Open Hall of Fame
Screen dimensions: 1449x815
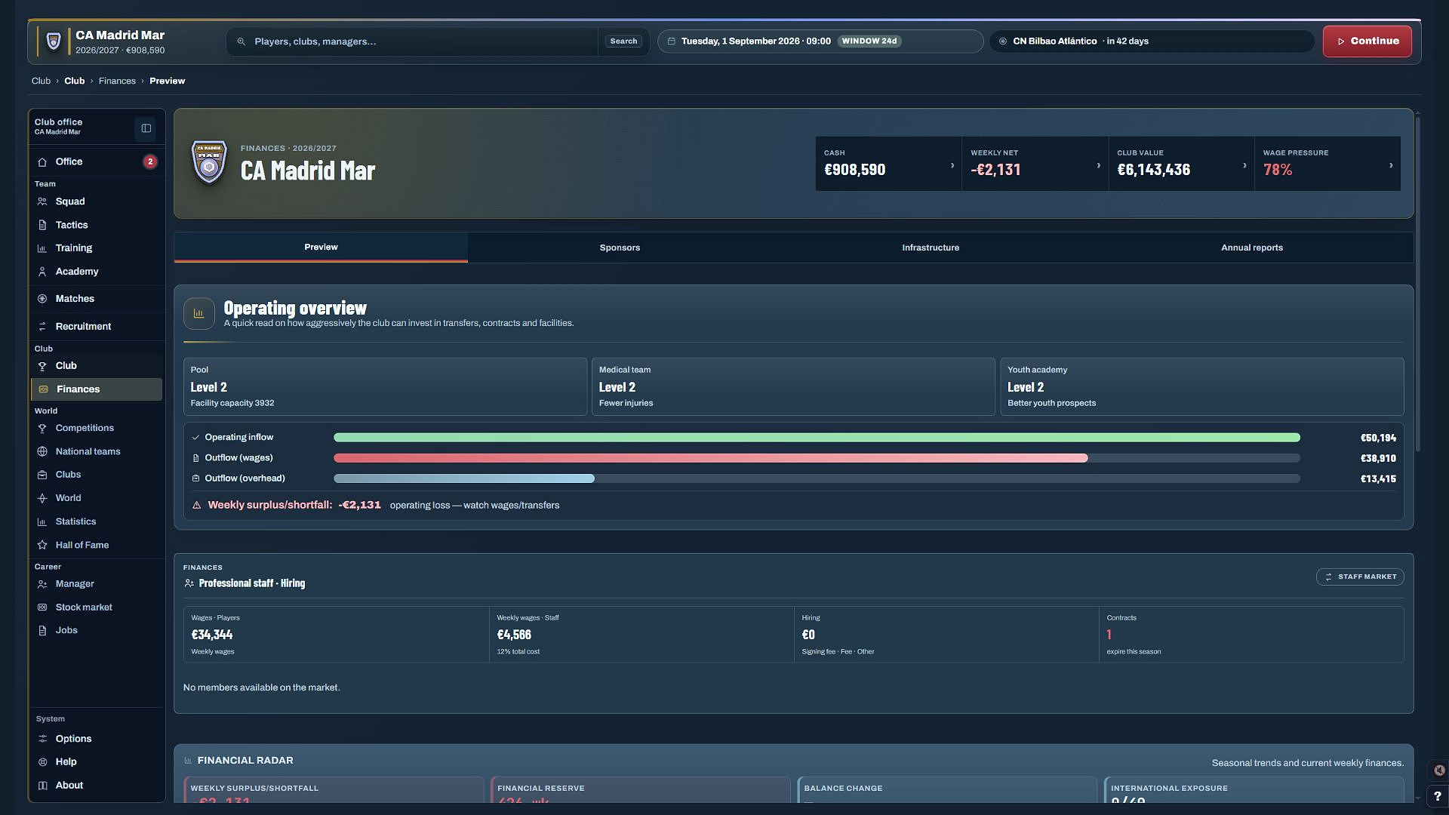coord(97,545)
